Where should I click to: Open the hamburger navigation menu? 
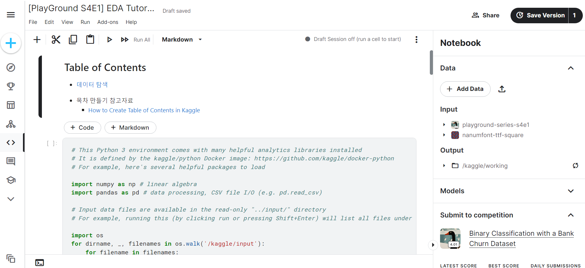point(11,15)
